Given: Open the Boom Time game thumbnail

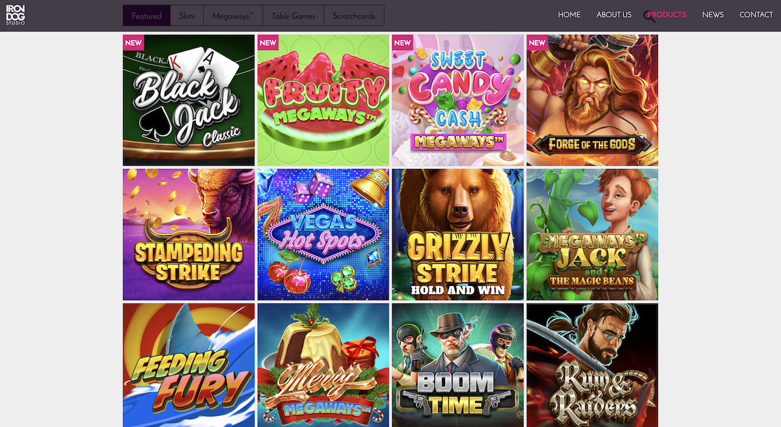Looking at the screenshot, I should pyautogui.click(x=458, y=365).
